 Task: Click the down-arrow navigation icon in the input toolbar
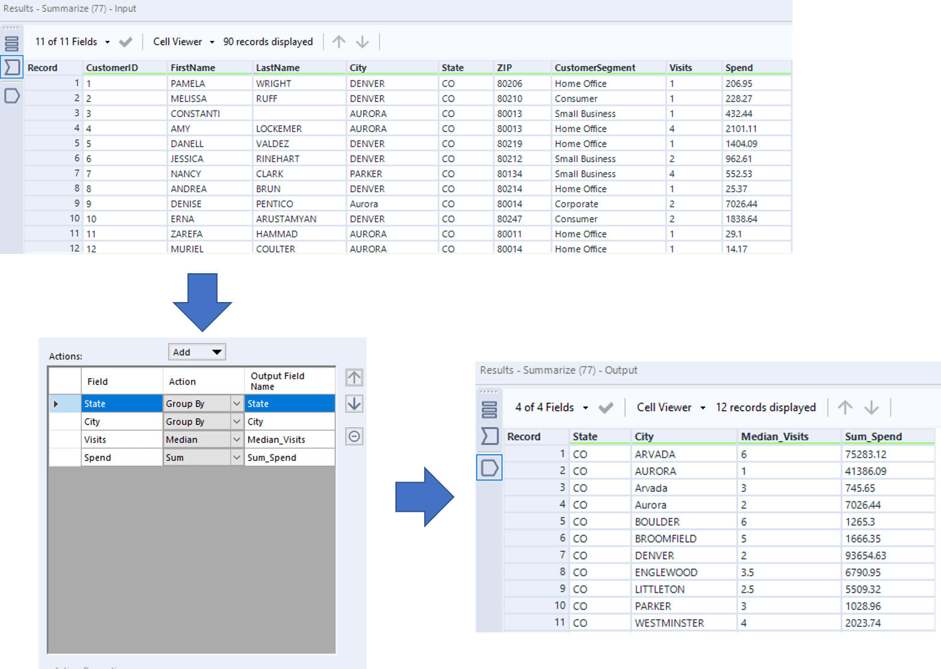click(x=362, y=41)
